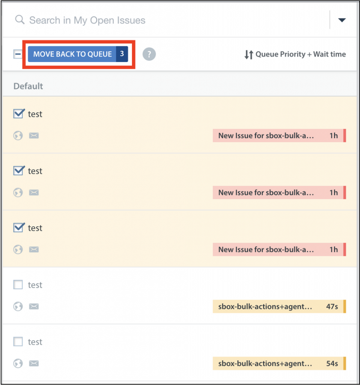
Task: Click globe icon of first test issue
Action: (18, 135)
